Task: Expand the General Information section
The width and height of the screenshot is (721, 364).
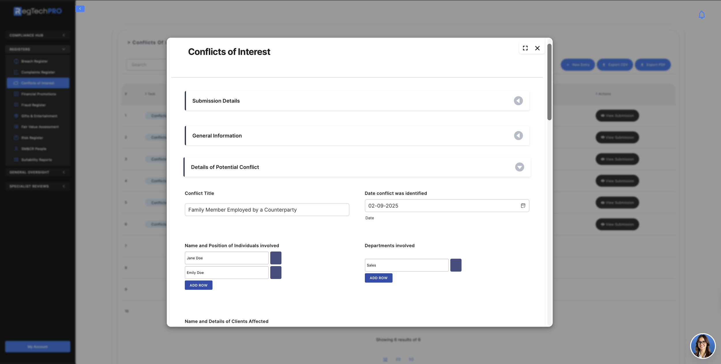Action: click(518, 135)
